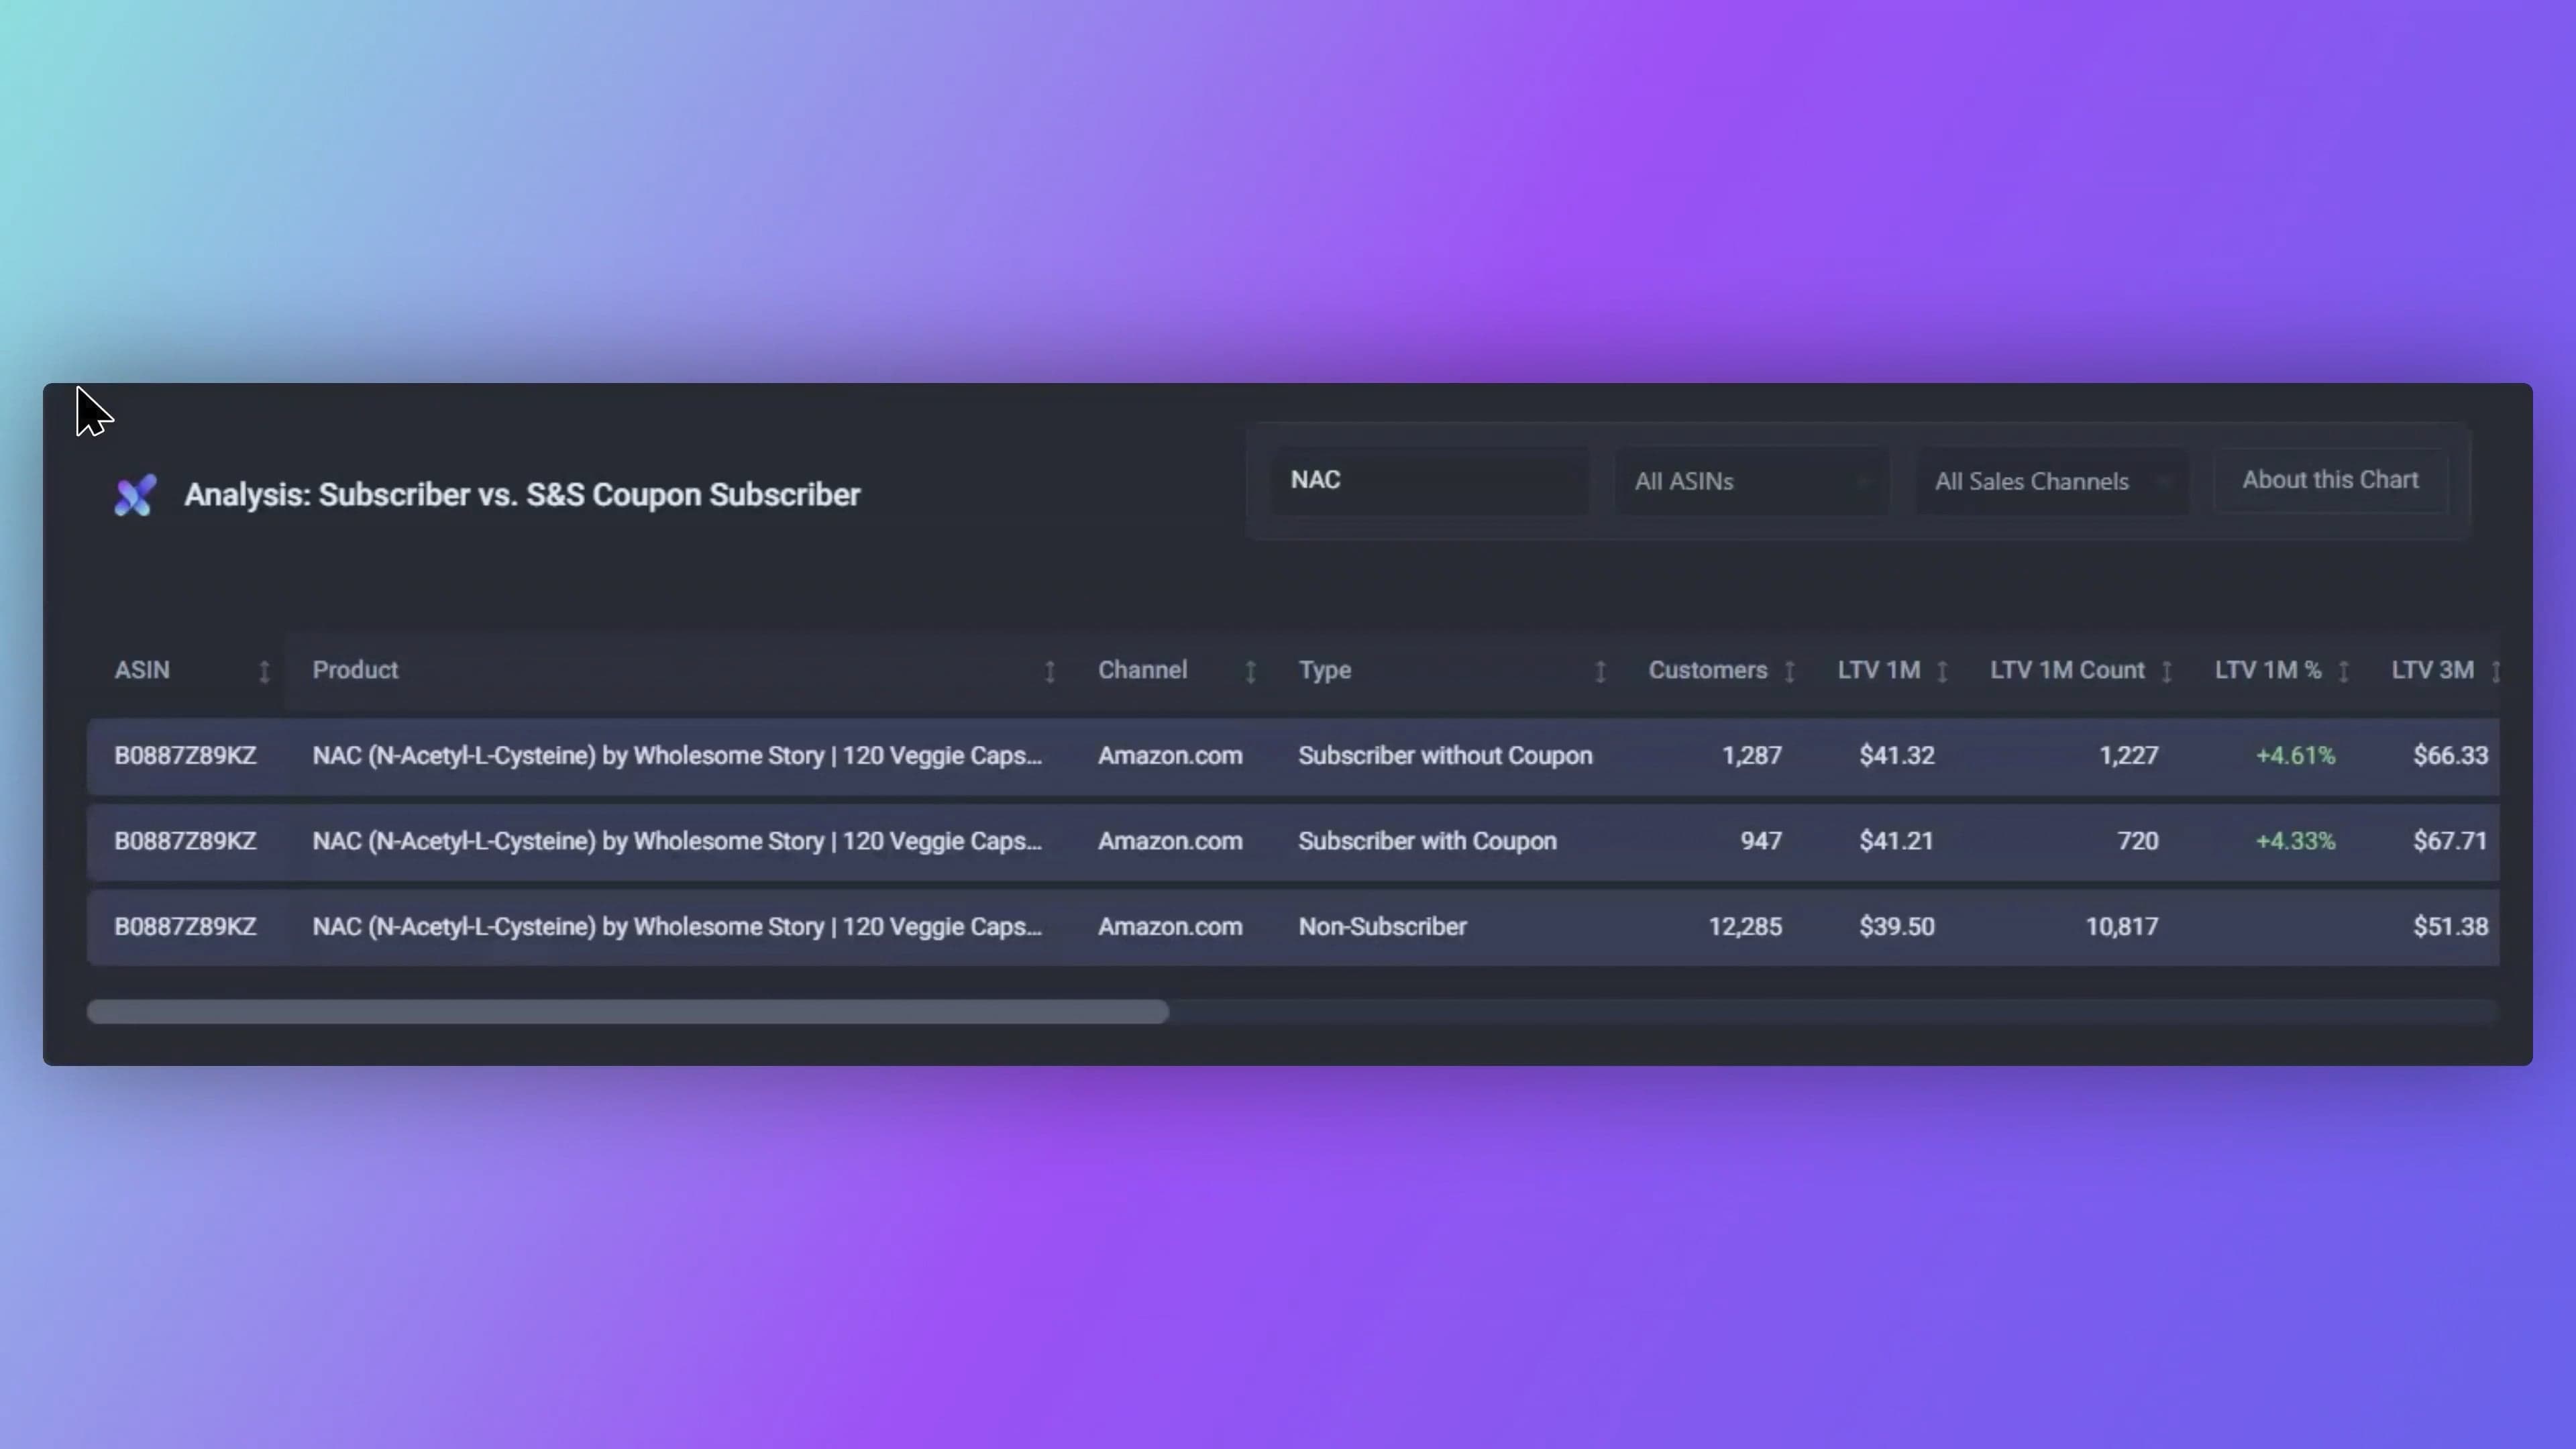Click the customers value 1,287

(x=1751, y=756)
